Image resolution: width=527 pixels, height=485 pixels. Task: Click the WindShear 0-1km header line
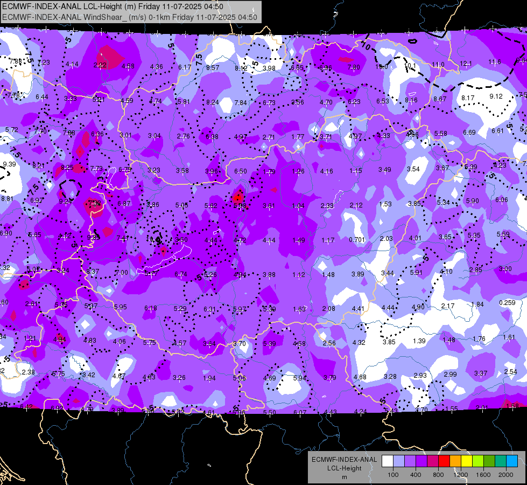pyautogui.click(x=130, y=17)
